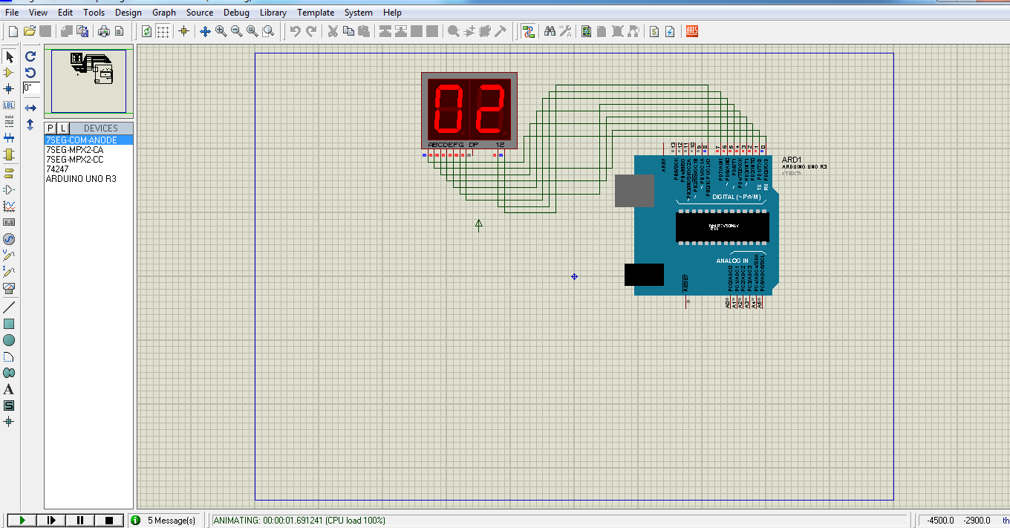
Task: Launch ARES with the red ARES icon
Action: coord(692,31)
